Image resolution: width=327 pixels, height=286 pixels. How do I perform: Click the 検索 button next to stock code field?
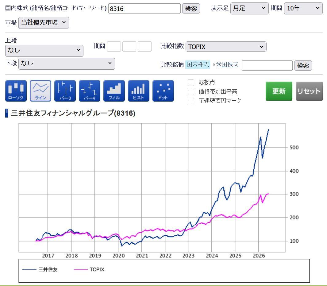pyautogui.click(x=191, y=9)
